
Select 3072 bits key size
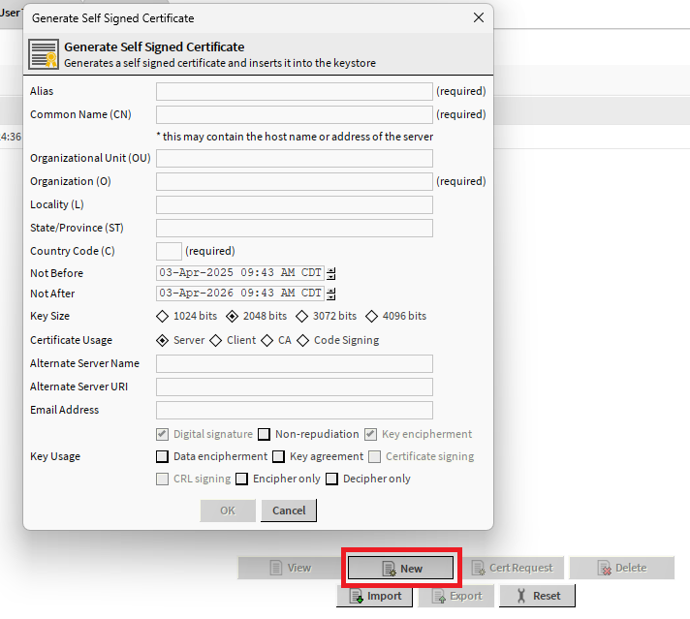[x=302, y=316]
